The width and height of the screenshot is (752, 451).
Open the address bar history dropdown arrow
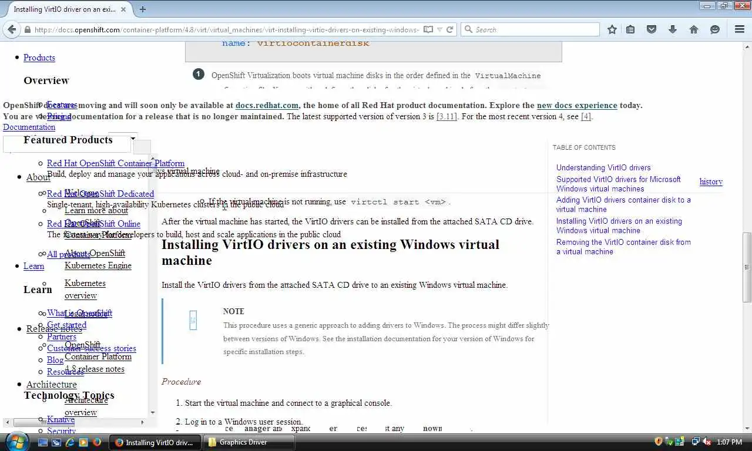coord(439,29)
